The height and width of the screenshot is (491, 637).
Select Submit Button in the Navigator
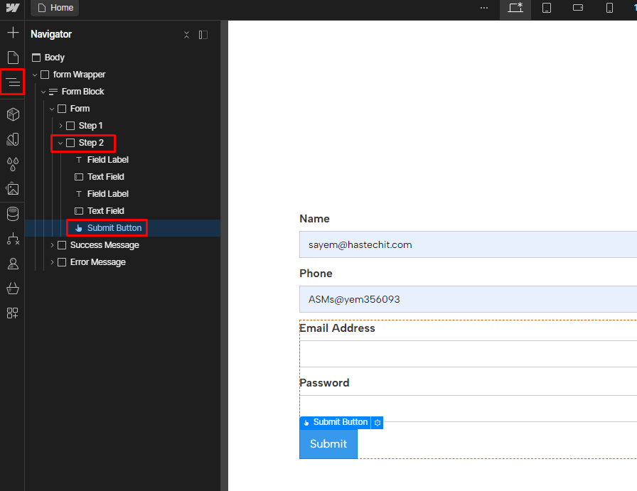[x=114, y=228]
